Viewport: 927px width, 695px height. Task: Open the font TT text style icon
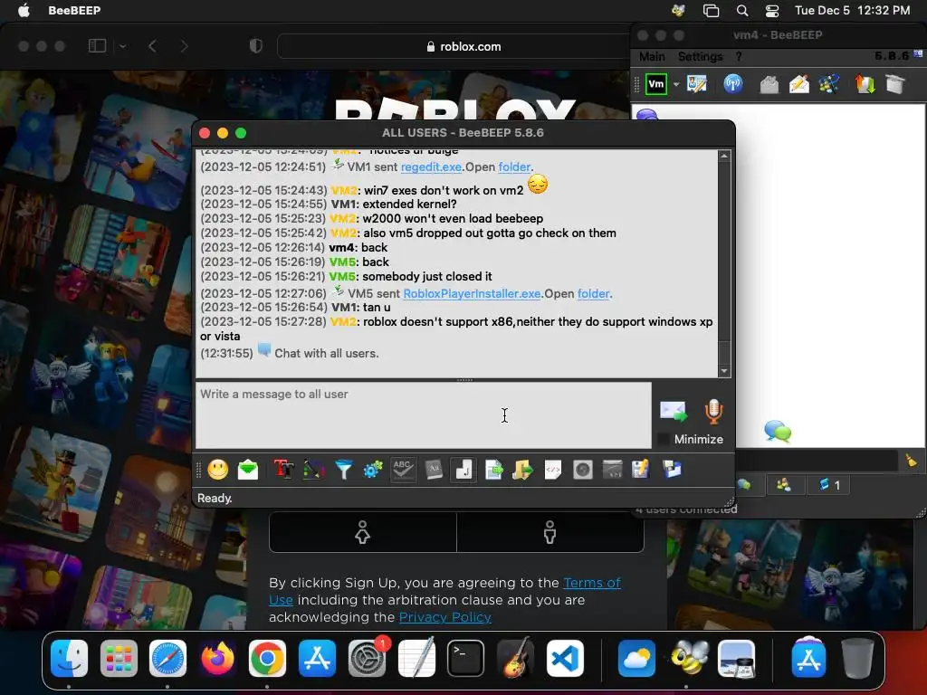tap(283, 470)
